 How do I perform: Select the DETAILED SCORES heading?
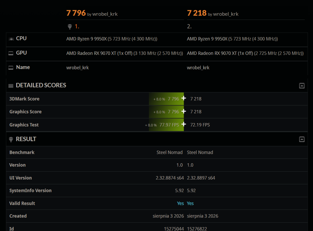pos(41,85)
